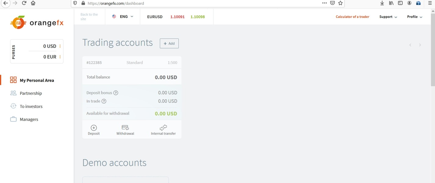Screen dimensions: 435x183
Task: Reload the page with the refresh icon
Action: (x=24, y=3)
